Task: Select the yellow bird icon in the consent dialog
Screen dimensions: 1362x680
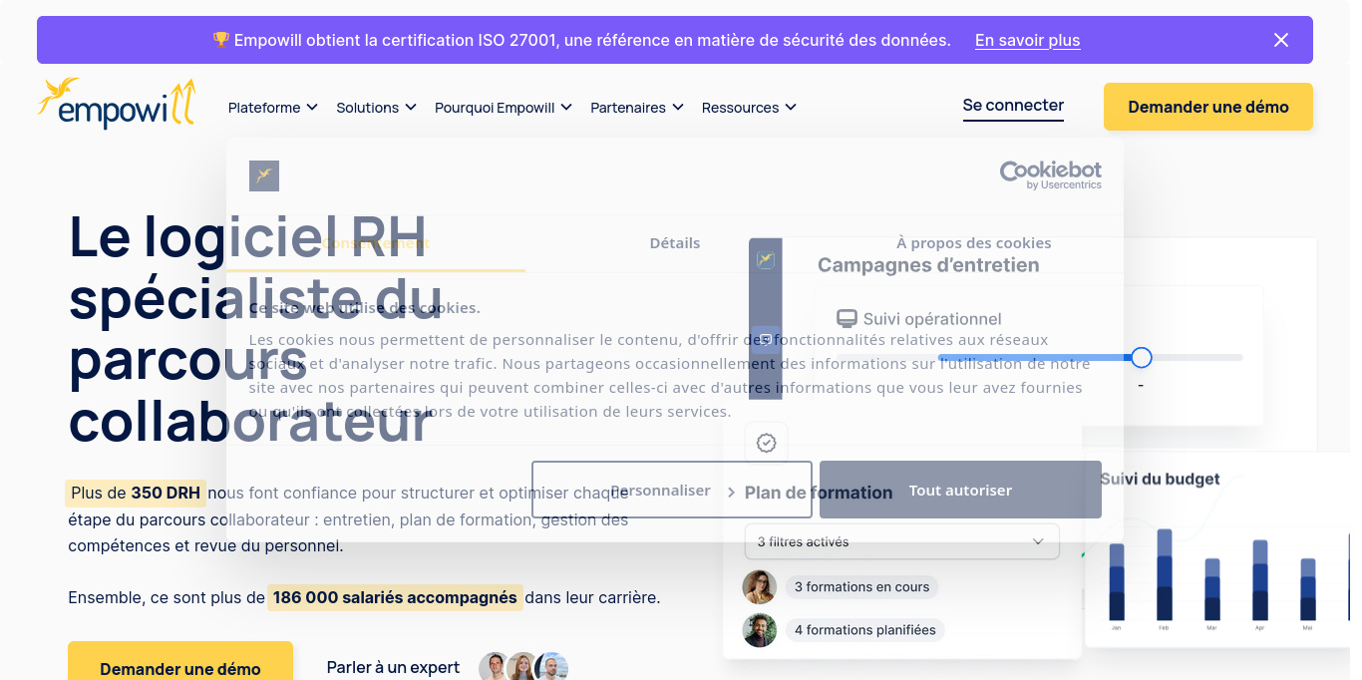Action: click(x=264, y=175)
